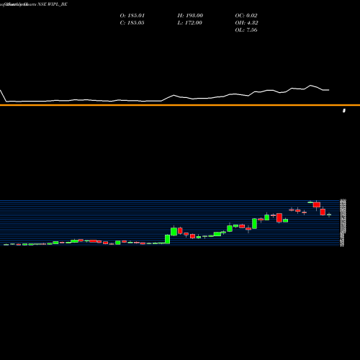Select the low value L: 172.00

(x=189, y=23)
